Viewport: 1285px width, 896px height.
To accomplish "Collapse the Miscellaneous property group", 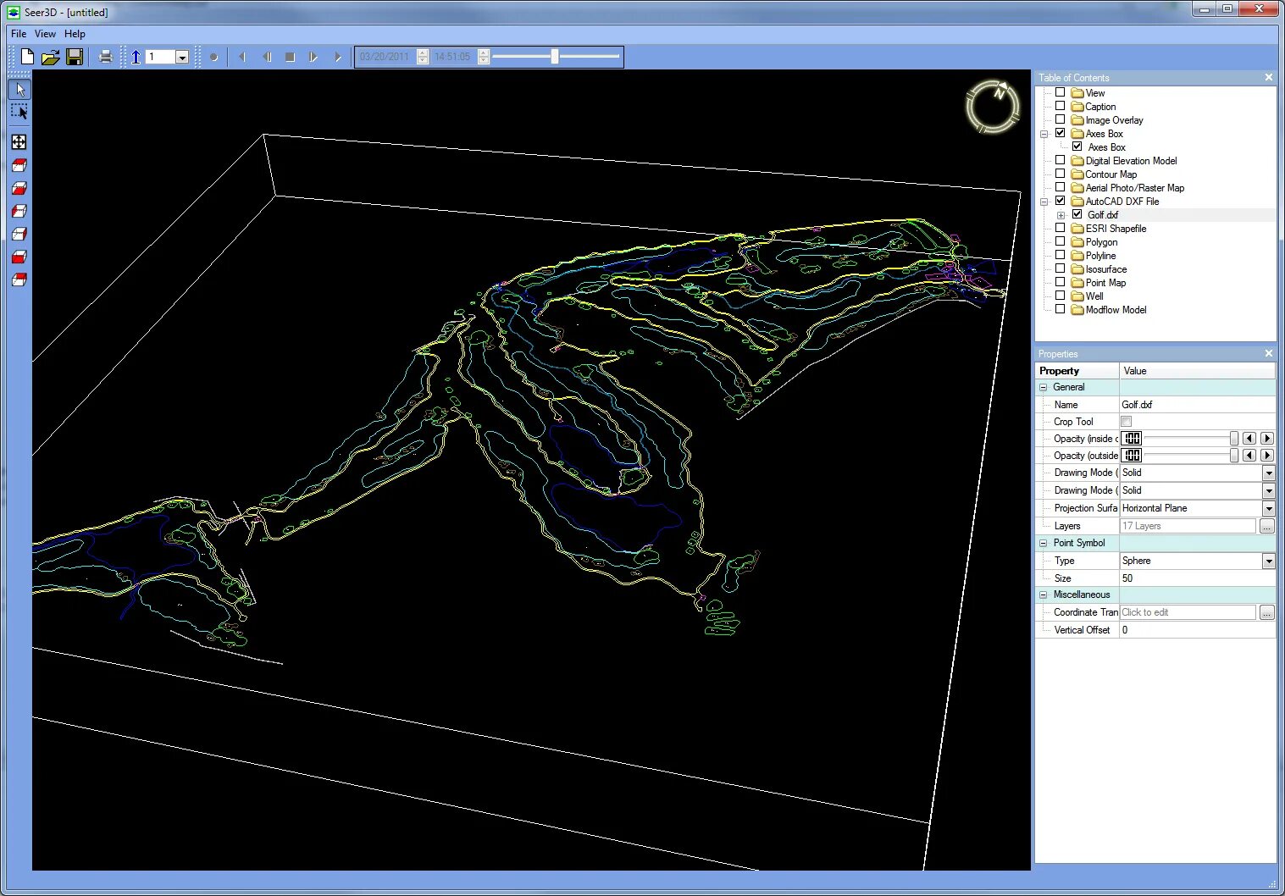I will pos(1044,595).
